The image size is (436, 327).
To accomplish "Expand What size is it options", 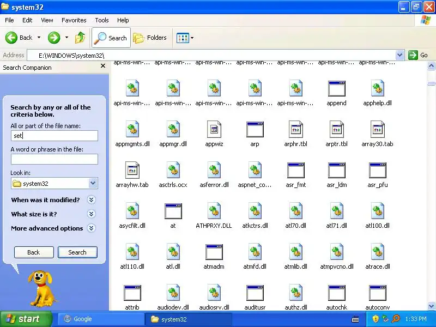I will 91,214.
